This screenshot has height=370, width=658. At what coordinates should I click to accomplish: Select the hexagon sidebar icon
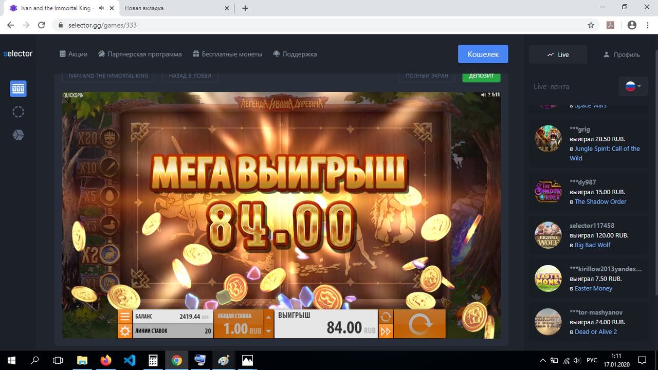[19, 135]
